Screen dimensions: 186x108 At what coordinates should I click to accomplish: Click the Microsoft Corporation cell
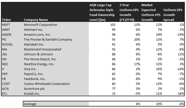(41, 25)
